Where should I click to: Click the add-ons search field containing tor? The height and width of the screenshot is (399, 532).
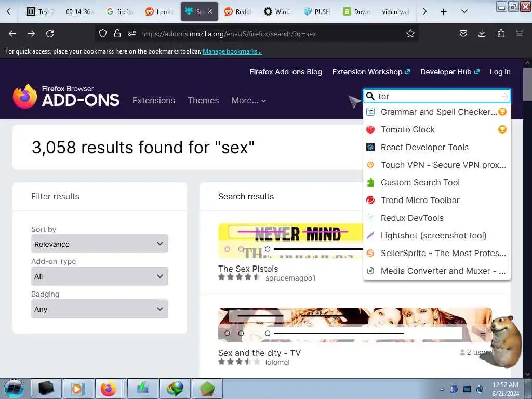pos(437,96)
